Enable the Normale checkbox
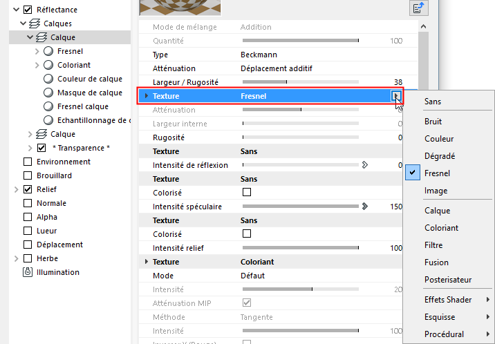495x344 pixels. (28, 203)
